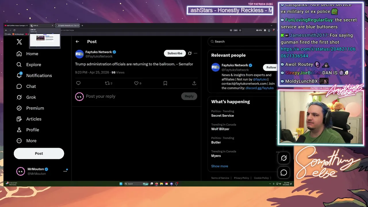The width and height of the screenshot is (368, 207).
Task: Open OBS Studio from the taskbar
Action: click(177, 184)
